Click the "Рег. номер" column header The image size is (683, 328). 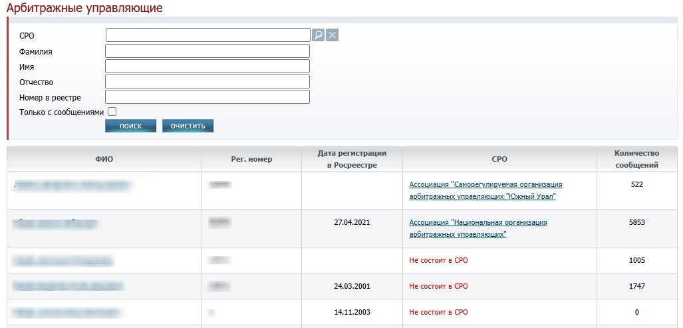click(x=251, y=159)
